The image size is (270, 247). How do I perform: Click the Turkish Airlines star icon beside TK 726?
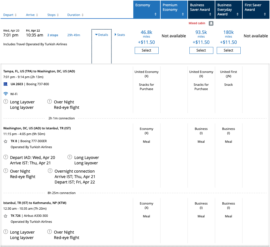5,216
